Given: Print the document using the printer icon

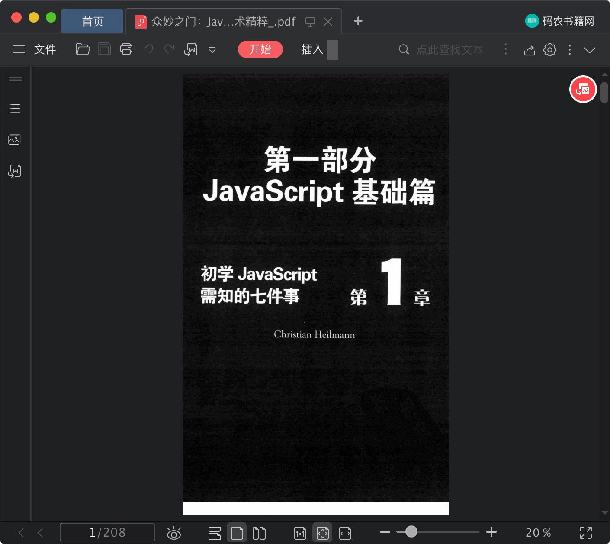Looking at the screenshot, I should click(126, 49).
